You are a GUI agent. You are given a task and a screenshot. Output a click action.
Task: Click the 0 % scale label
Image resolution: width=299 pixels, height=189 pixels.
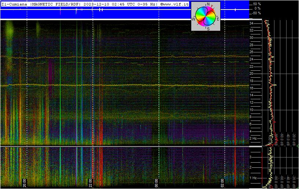[x=258, y=8]
